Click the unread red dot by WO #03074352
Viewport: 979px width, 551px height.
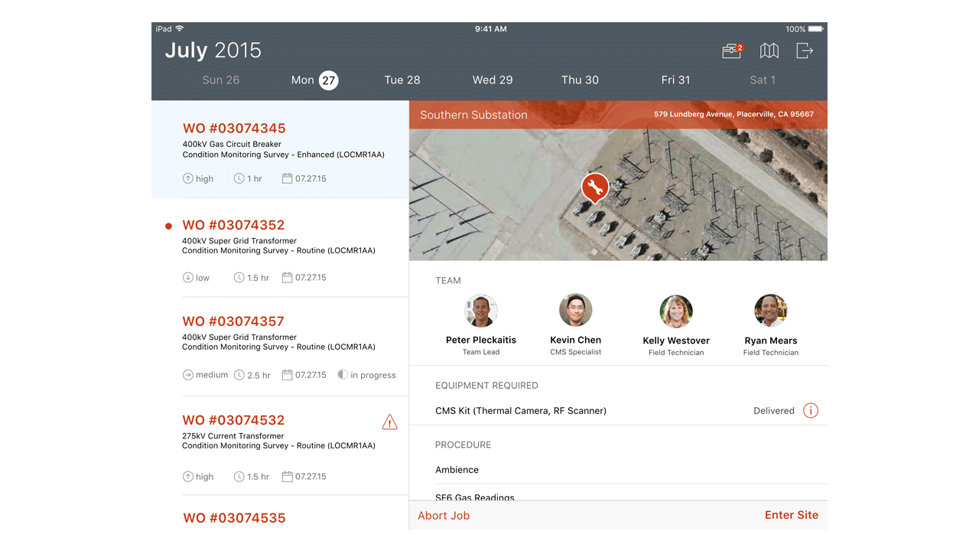point(168,226)
